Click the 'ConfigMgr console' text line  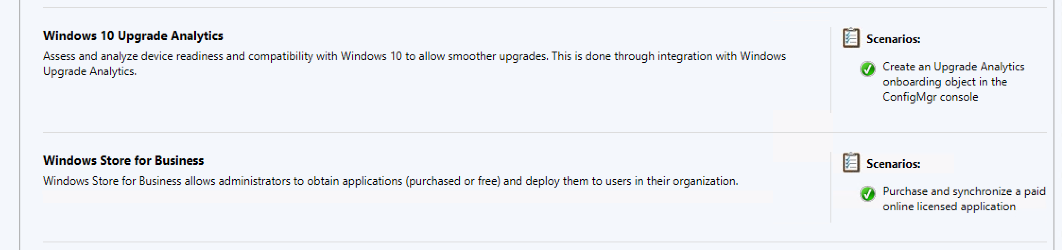[x=930, y=97]
